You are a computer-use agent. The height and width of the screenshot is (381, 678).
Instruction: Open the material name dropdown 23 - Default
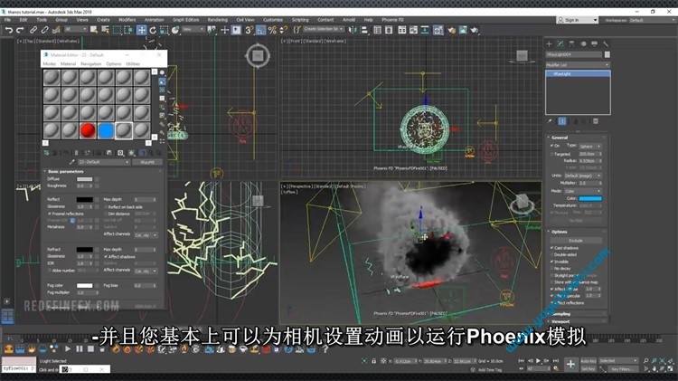click(x=104, y=162)
